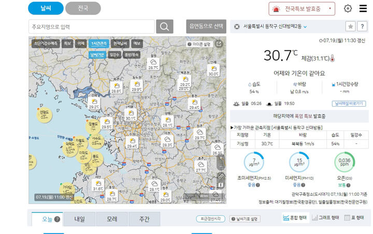Zoom in on the map with plus
This screenshot has height=234, width=373.
point(221,158)
